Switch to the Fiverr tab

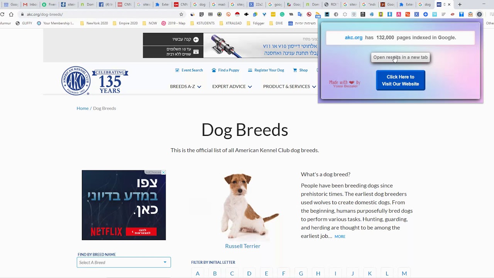49,5
